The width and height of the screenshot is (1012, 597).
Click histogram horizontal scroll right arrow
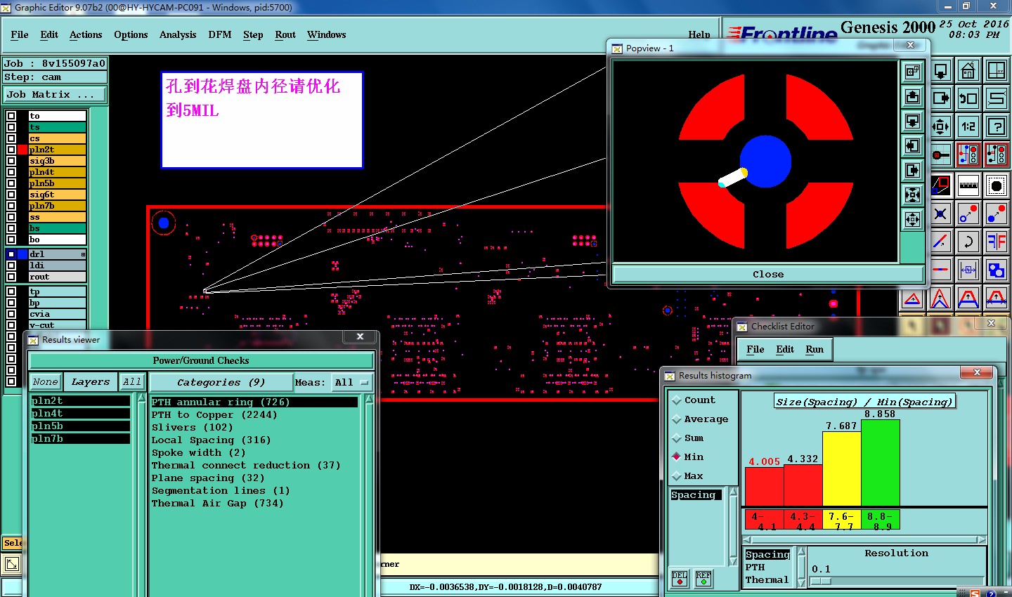[982, 540]
